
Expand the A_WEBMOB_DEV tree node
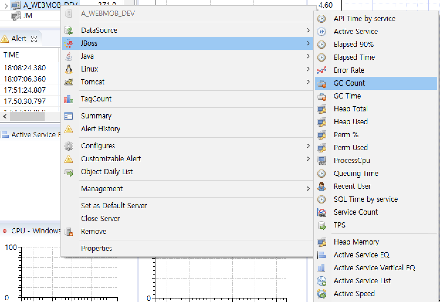(x=6, y=5)
